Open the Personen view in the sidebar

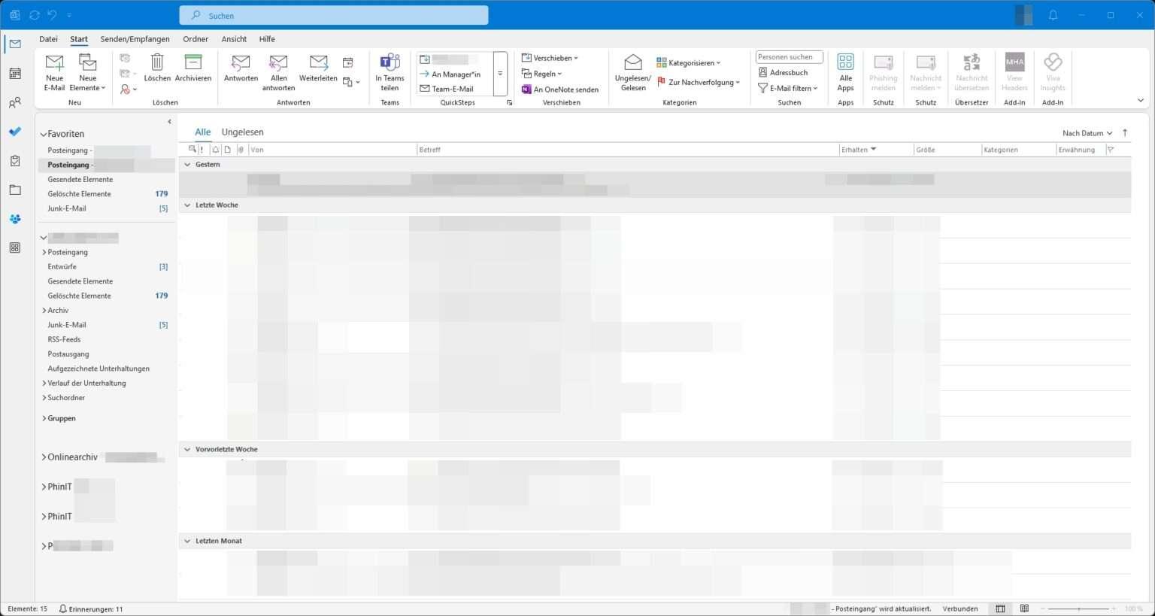click(x=15, y=102)
